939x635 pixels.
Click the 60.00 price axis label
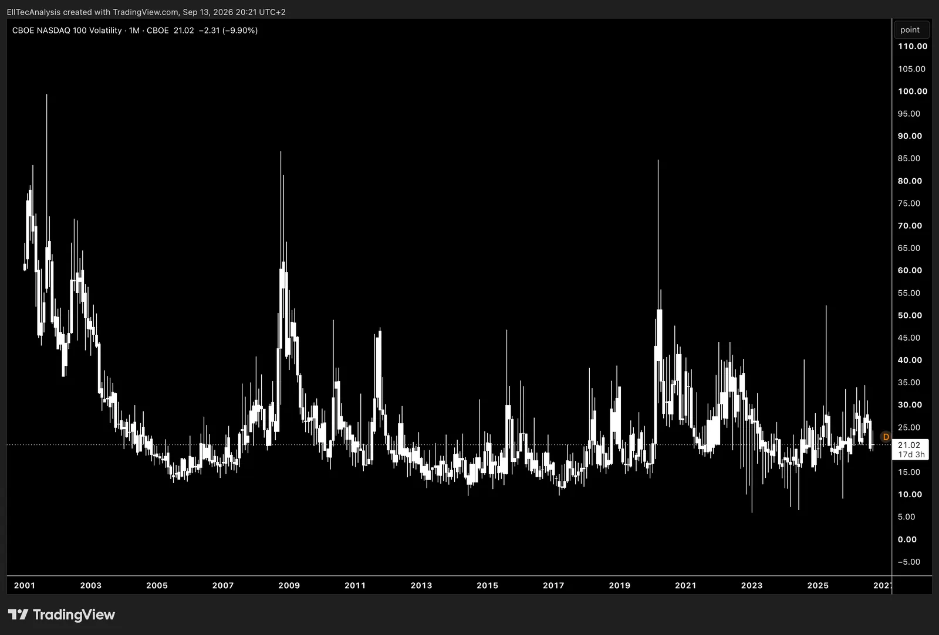(910, 270)
